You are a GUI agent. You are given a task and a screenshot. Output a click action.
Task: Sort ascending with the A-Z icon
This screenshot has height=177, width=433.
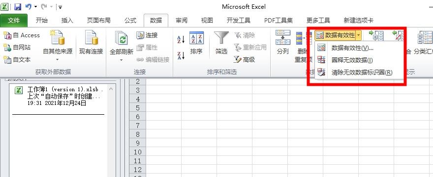181,39
